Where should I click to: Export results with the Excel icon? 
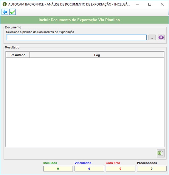[x=161, y=153]
